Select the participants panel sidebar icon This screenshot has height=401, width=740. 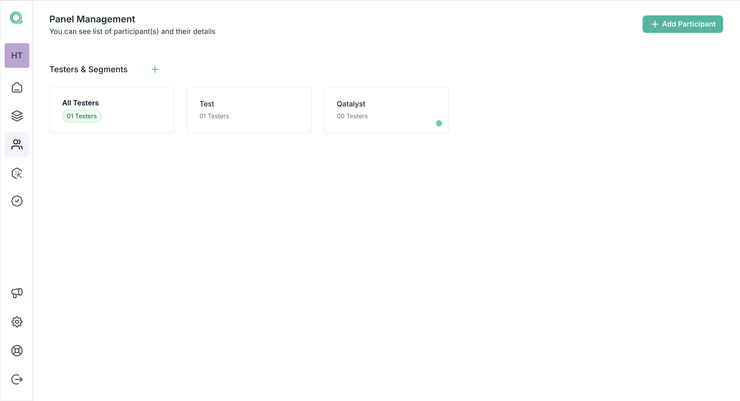point(17,144)
